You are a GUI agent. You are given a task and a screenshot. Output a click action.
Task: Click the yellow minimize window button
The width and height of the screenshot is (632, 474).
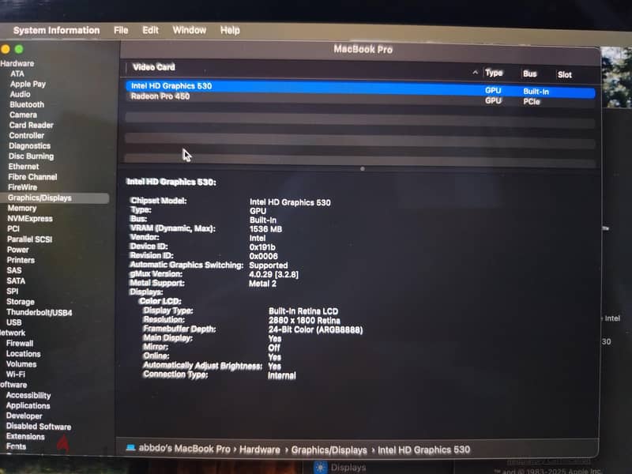[6, 49]
